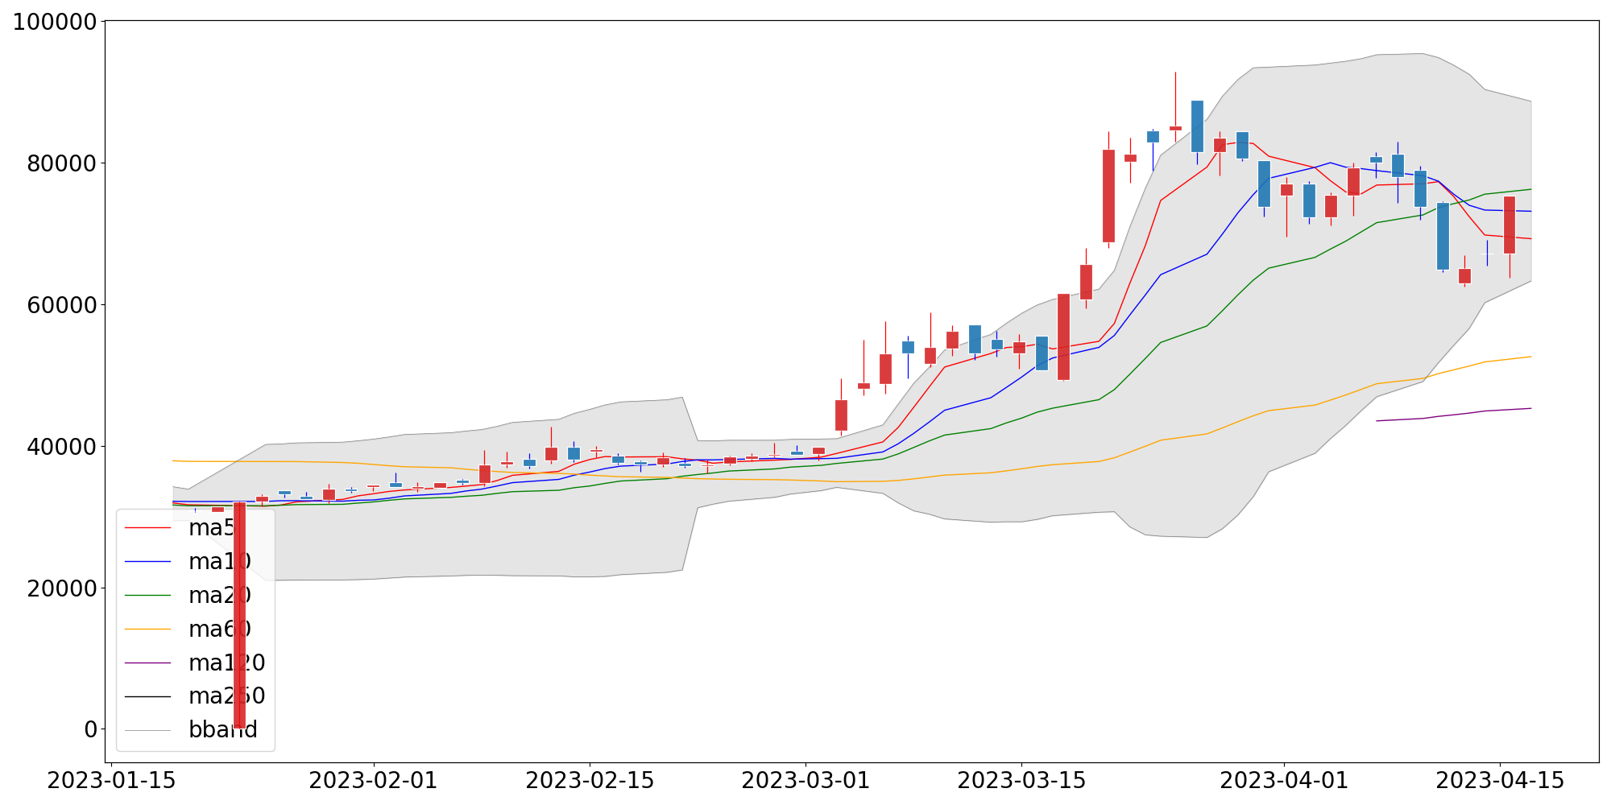Click the 0 y-axis label
This screenshot has width=1611, height=805.
(x=90, y=730)
